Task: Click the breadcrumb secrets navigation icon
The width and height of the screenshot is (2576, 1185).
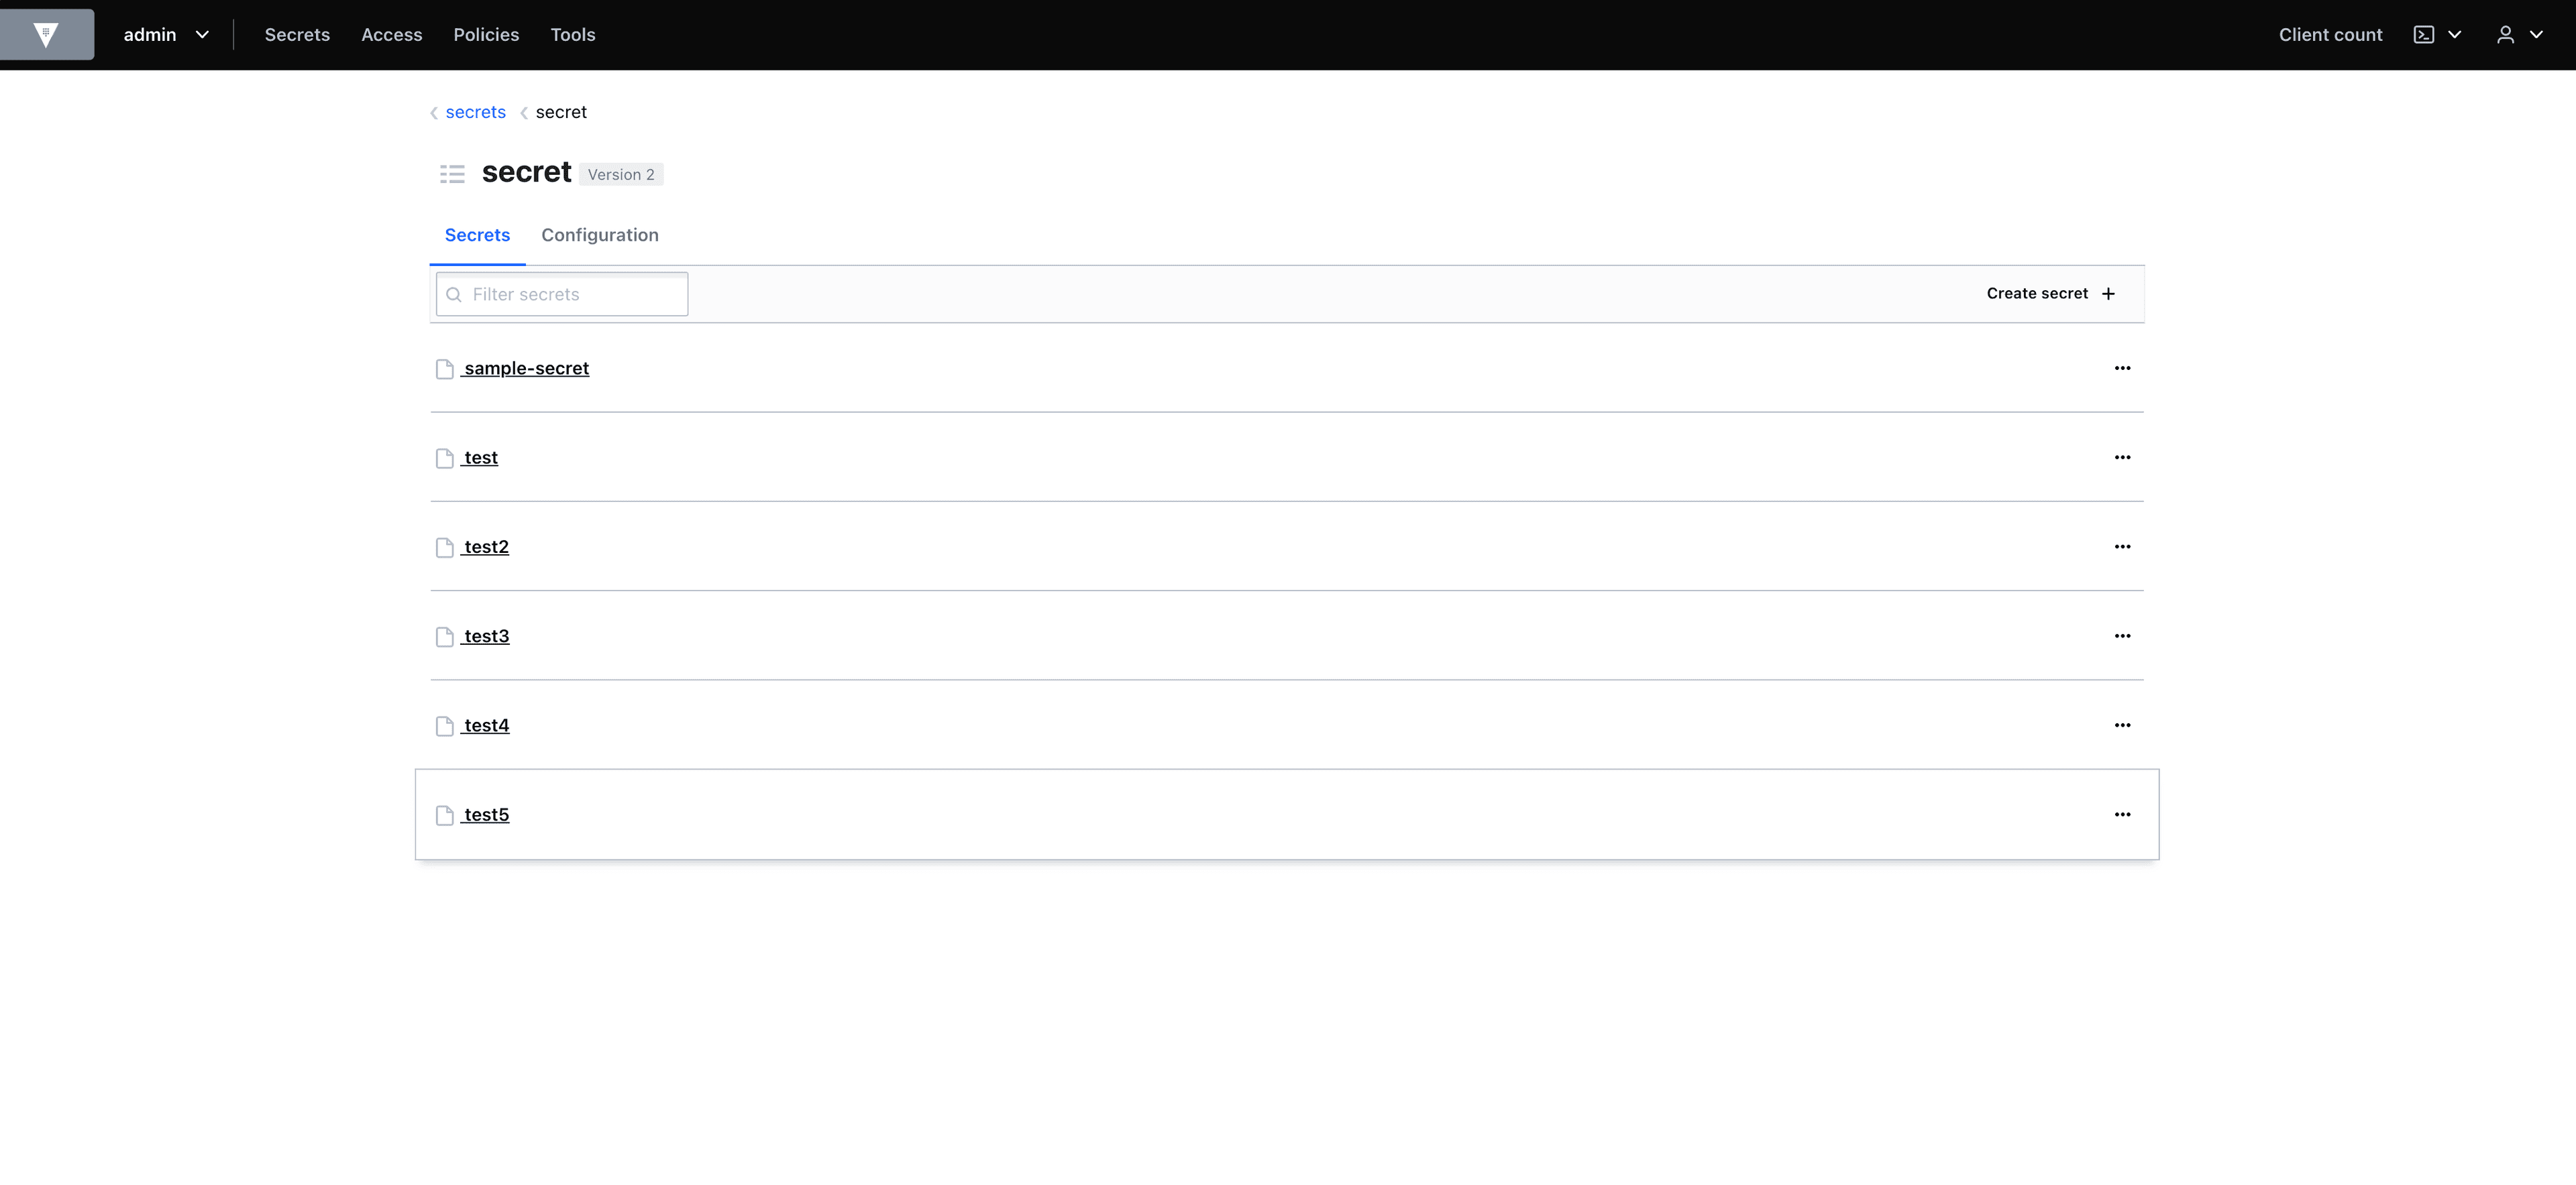Action: click(435, 112)
